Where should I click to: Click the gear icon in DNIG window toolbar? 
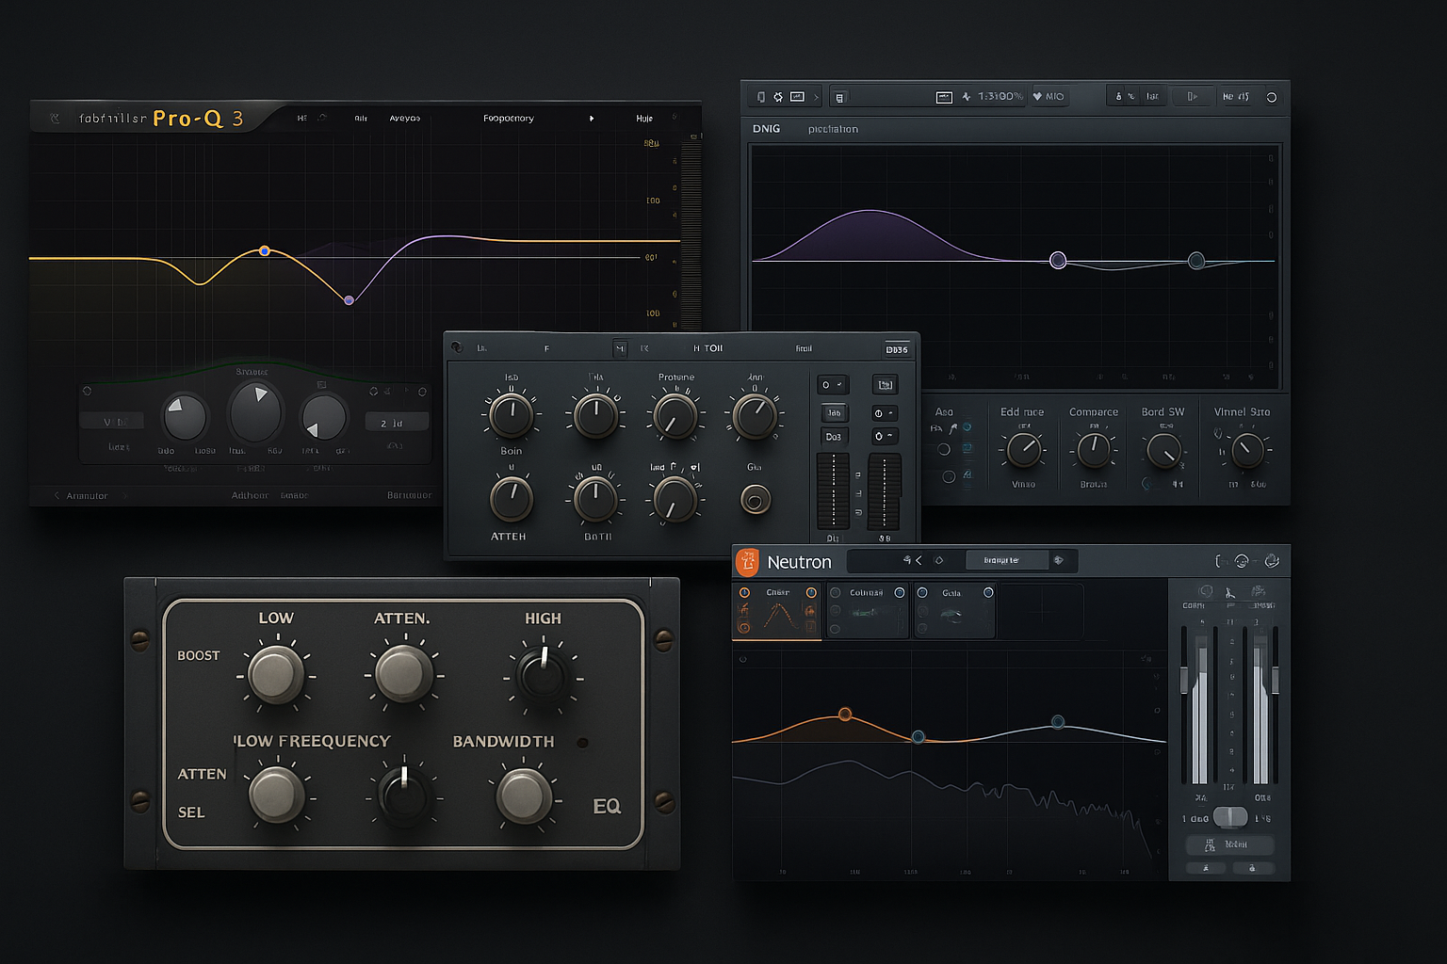click(x=778, y=97)
